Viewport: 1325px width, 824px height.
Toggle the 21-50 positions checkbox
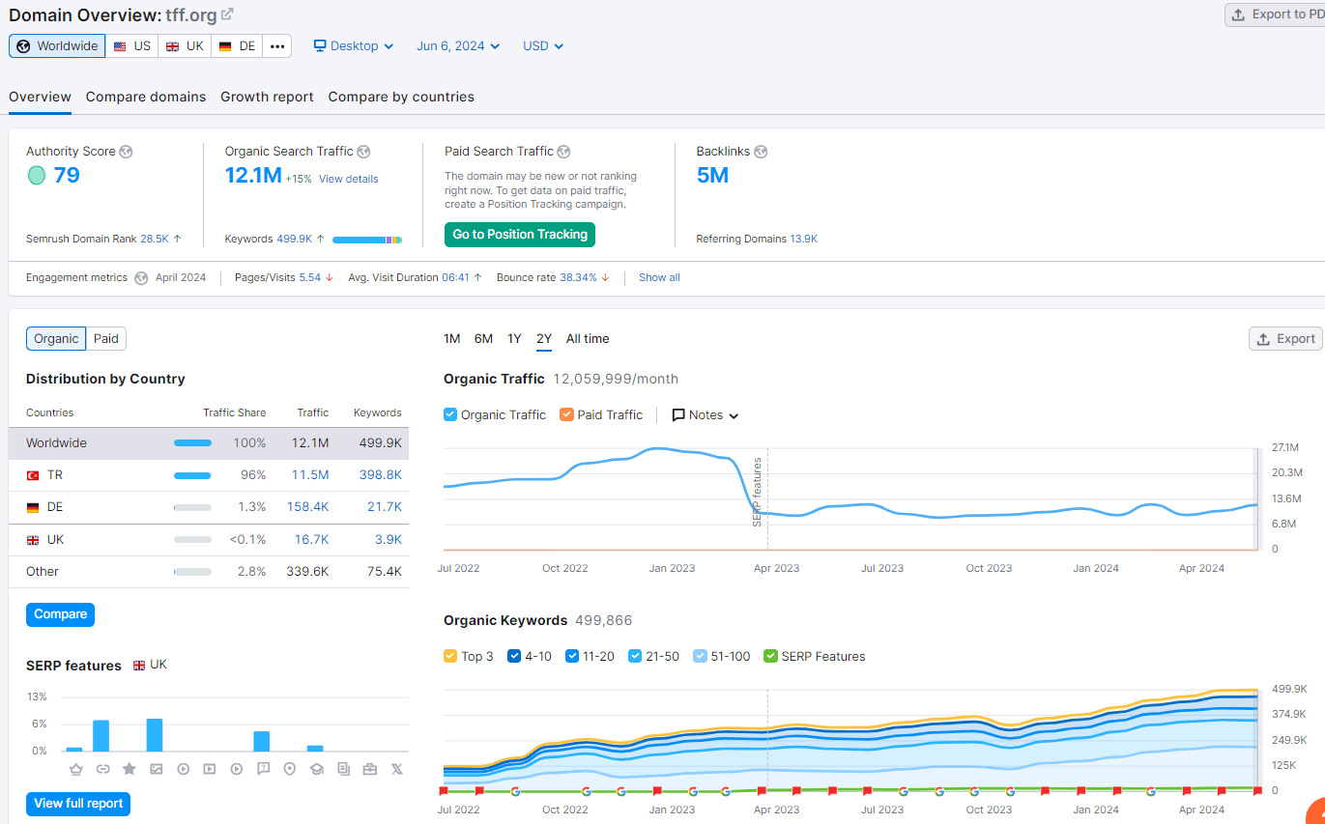coord(635,656)
